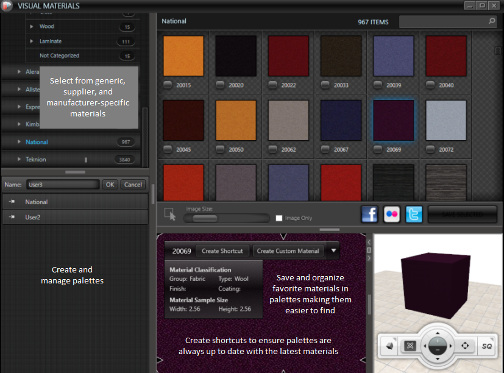Select material 20045 via its checkbox

point(168,149)
